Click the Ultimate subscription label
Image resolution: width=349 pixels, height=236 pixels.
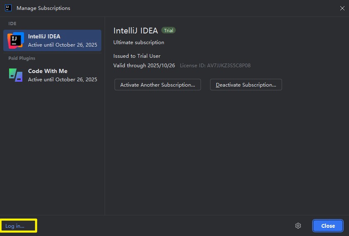(139, 42)
